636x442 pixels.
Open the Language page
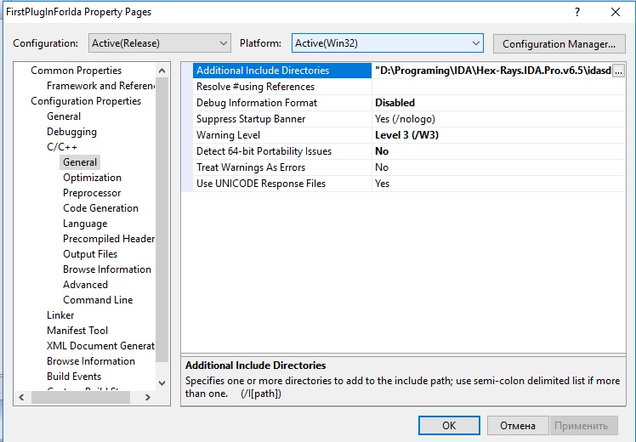85,224
